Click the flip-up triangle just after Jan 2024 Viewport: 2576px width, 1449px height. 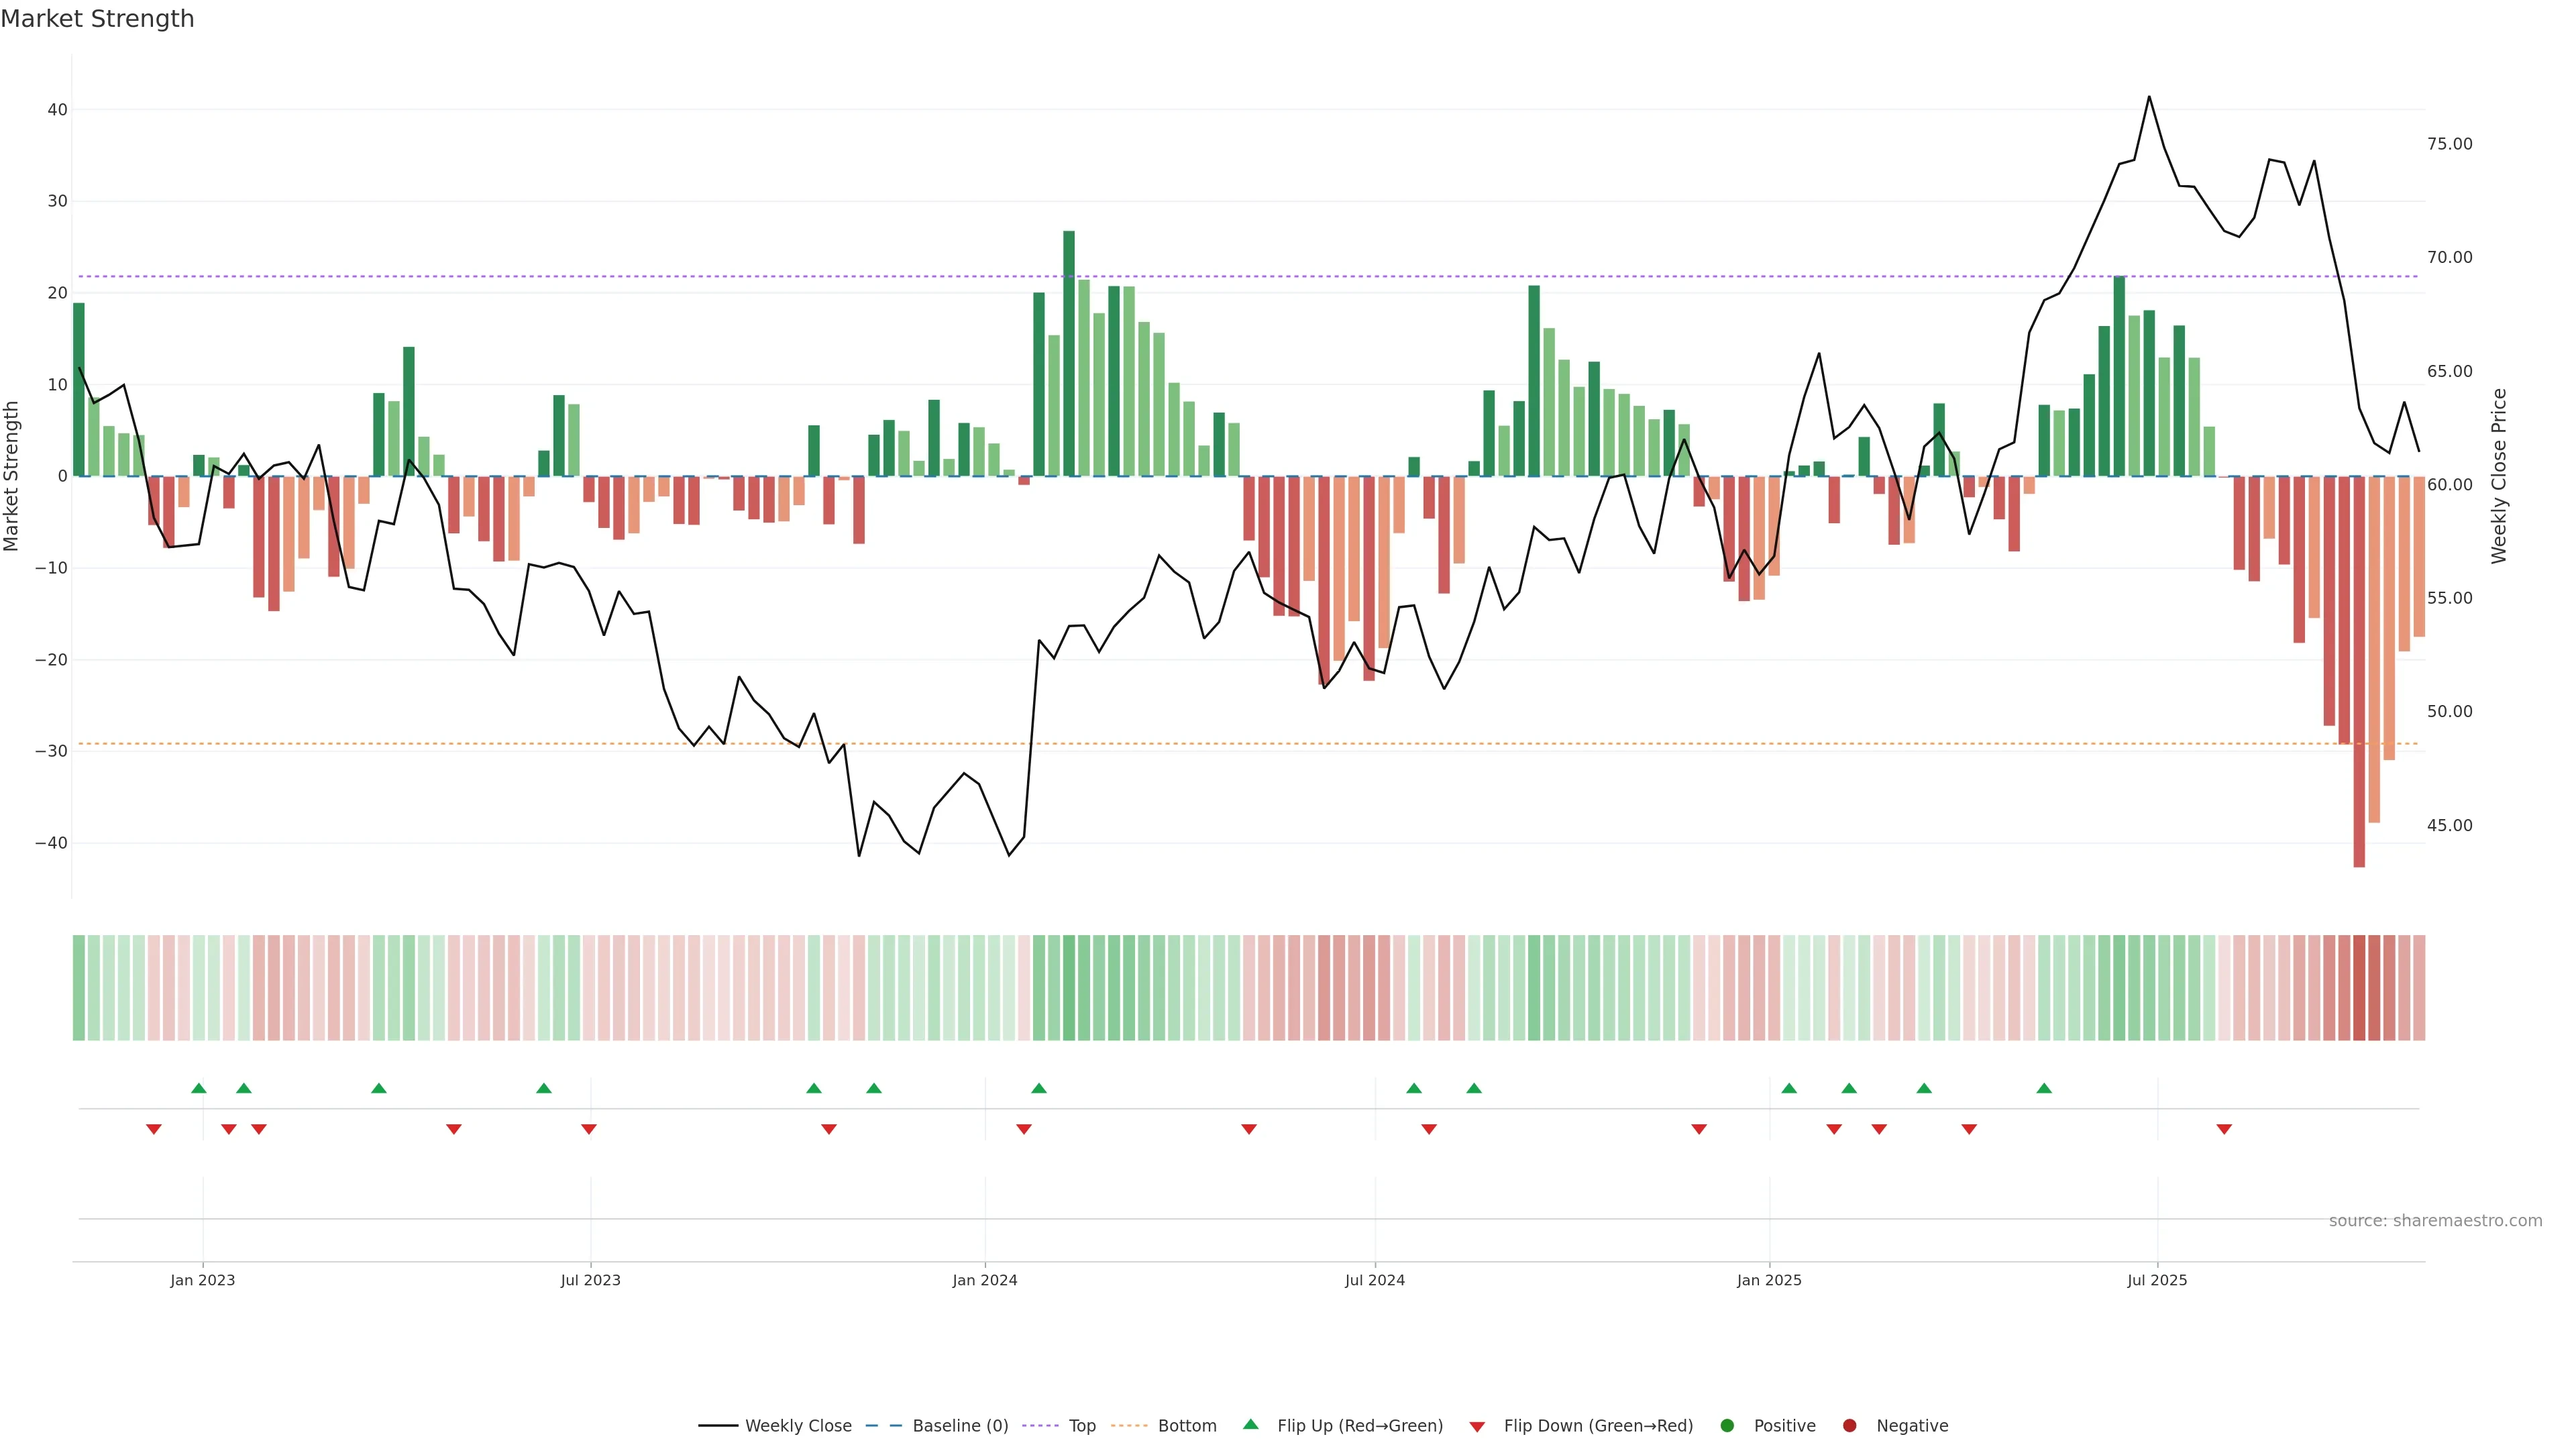[1038, 1088]
